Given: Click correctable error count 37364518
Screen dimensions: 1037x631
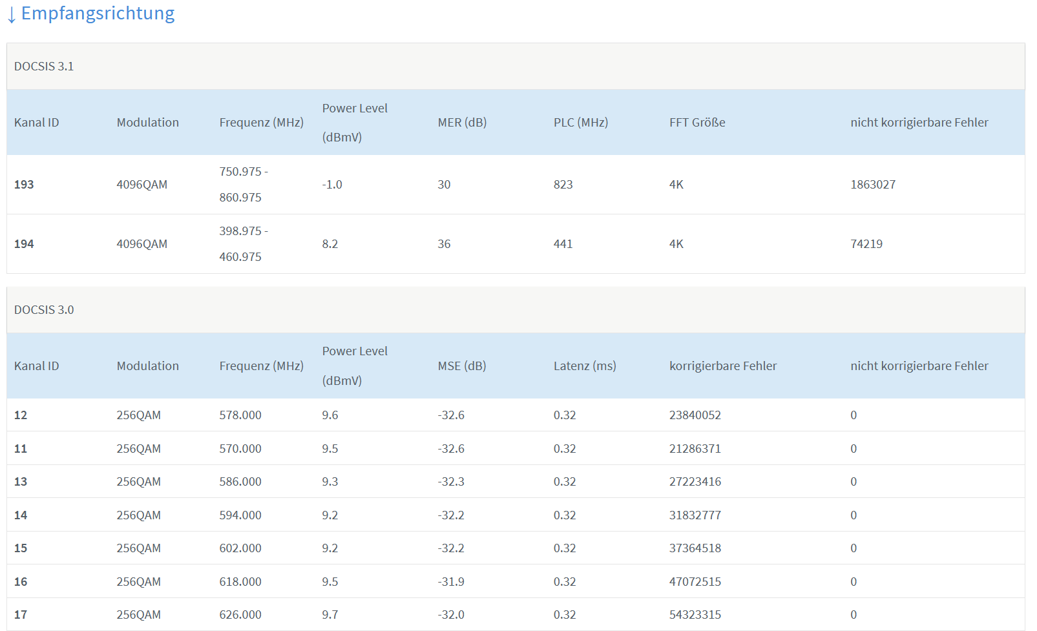Looking at the screenshot, I should click(x=695, y=548).
